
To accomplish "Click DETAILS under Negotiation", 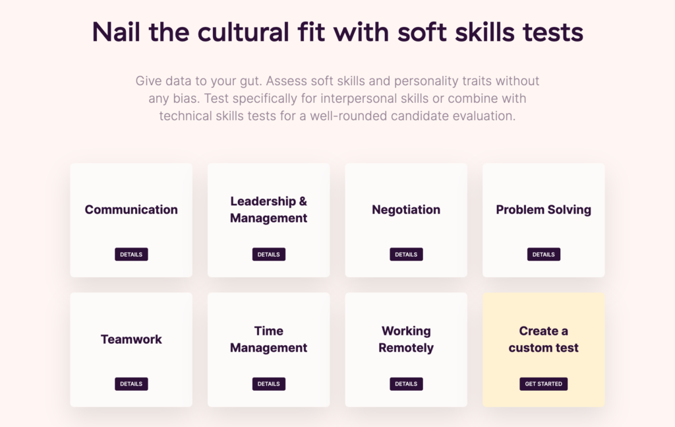I will [405, 254].
